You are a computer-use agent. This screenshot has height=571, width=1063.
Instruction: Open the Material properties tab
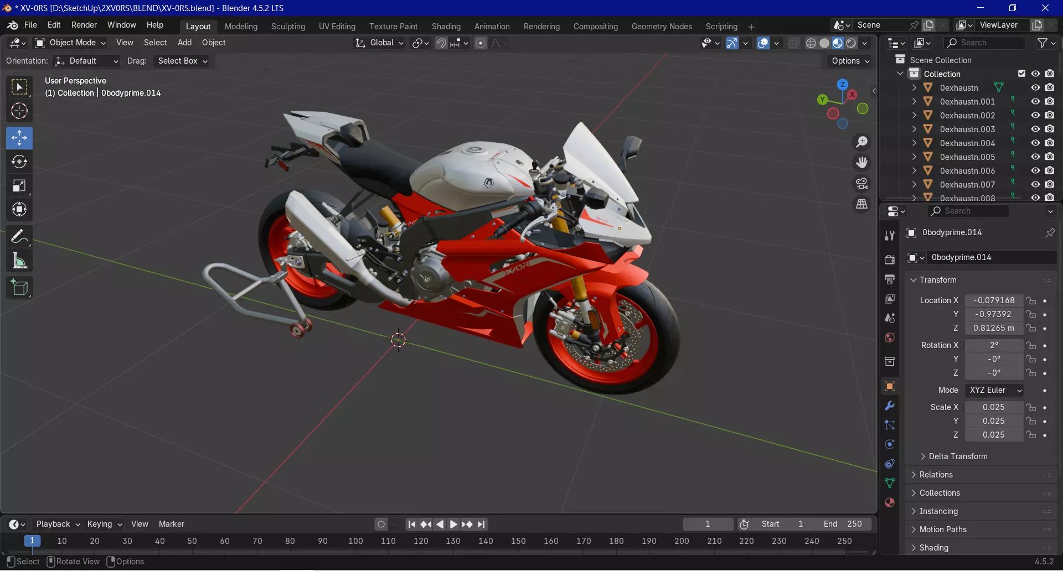890,502
